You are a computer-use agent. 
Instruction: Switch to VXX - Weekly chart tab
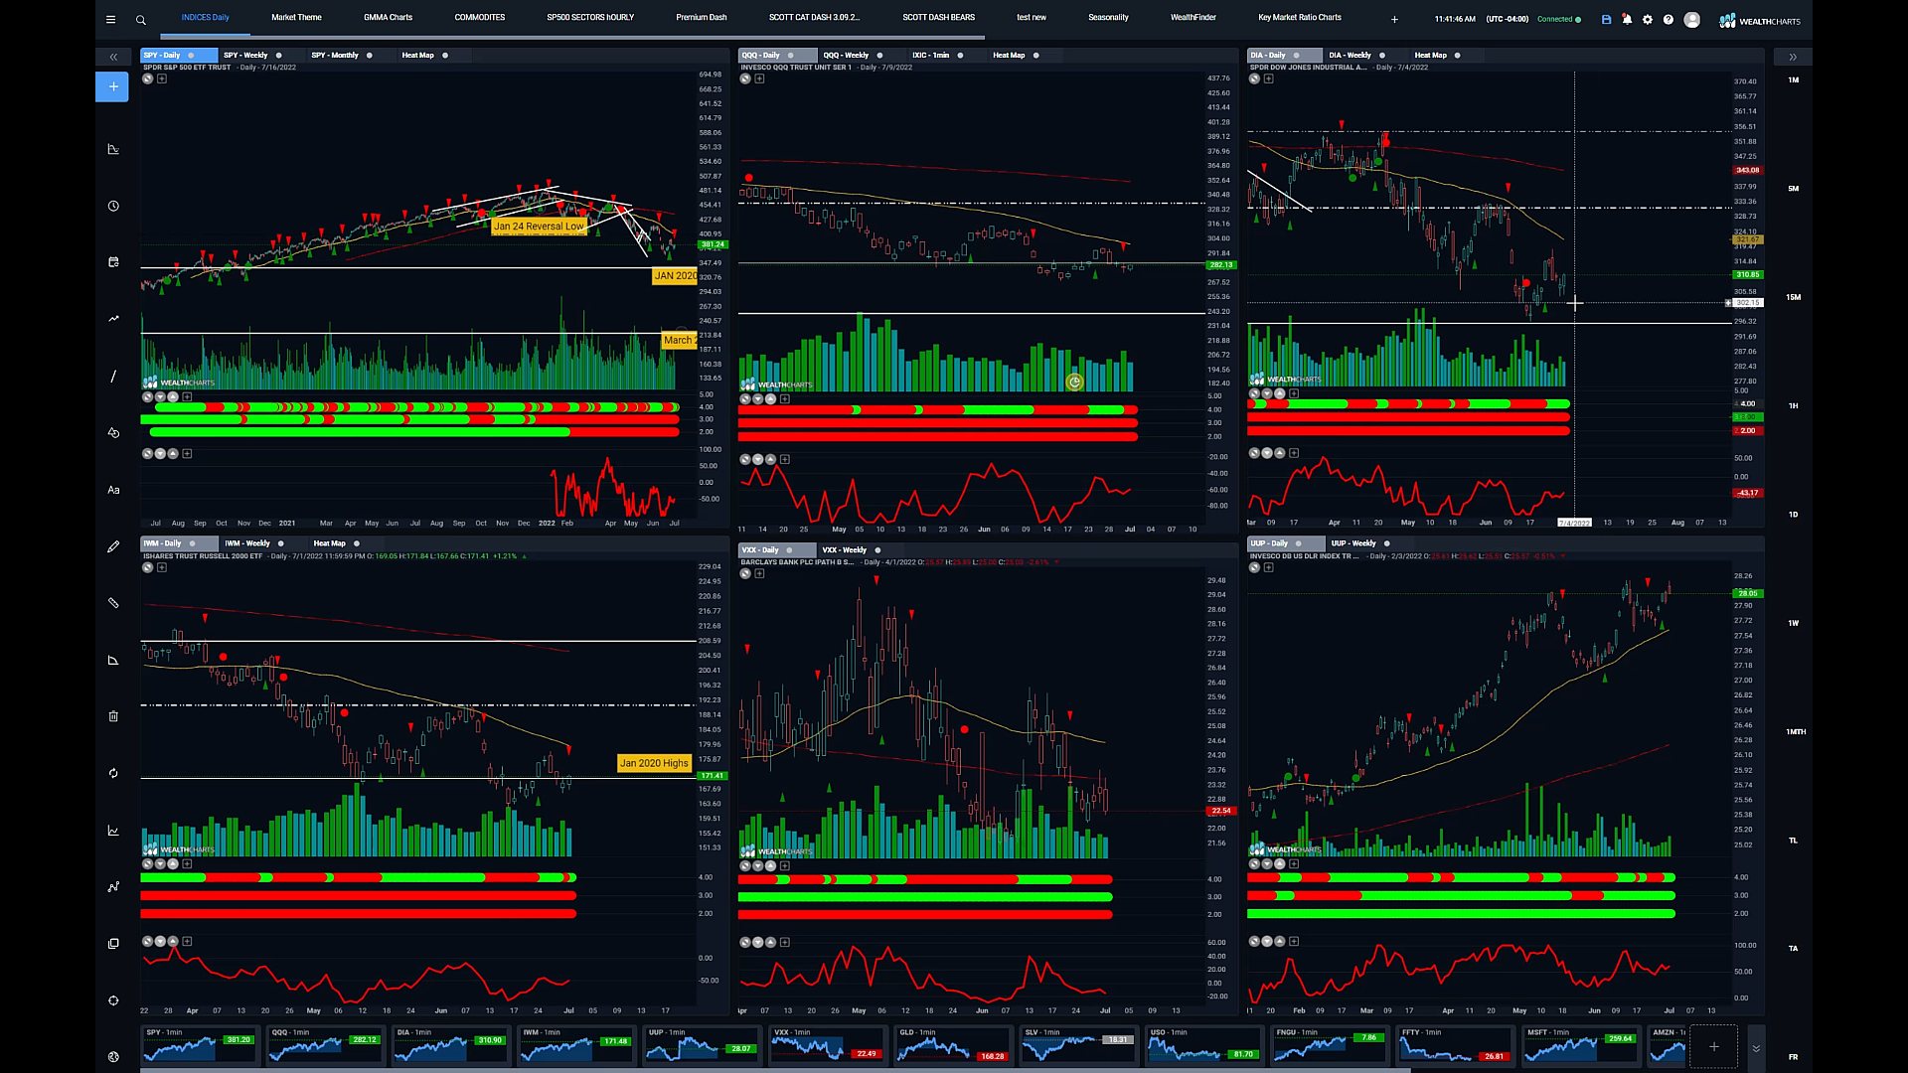tap(845, 550)
